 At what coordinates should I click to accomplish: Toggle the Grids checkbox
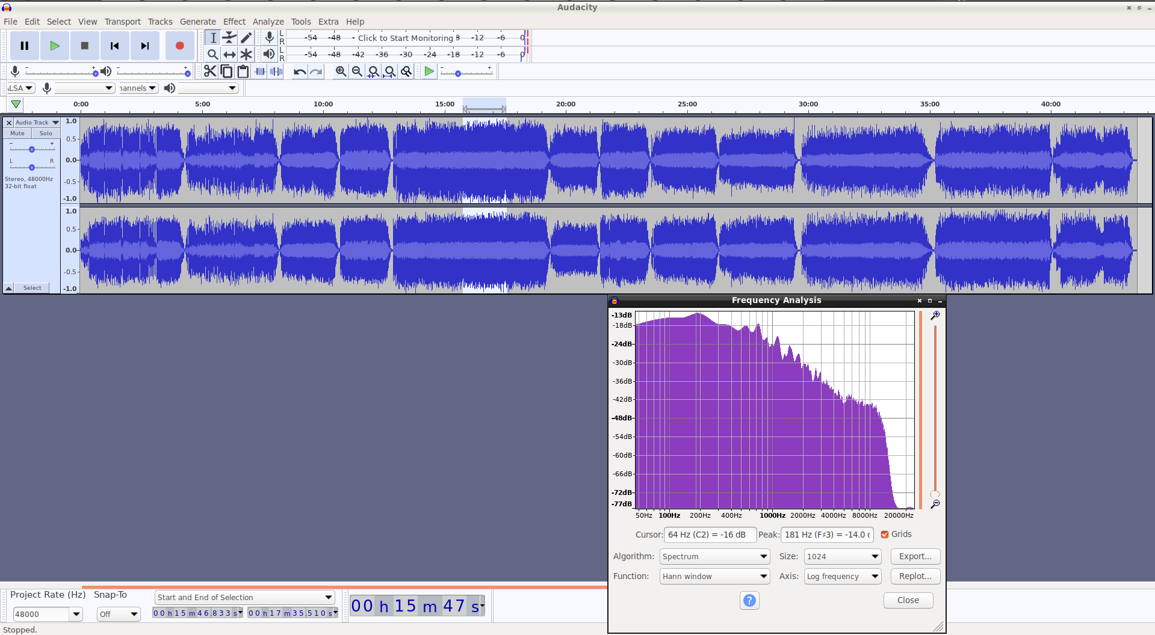click(885, 534)
